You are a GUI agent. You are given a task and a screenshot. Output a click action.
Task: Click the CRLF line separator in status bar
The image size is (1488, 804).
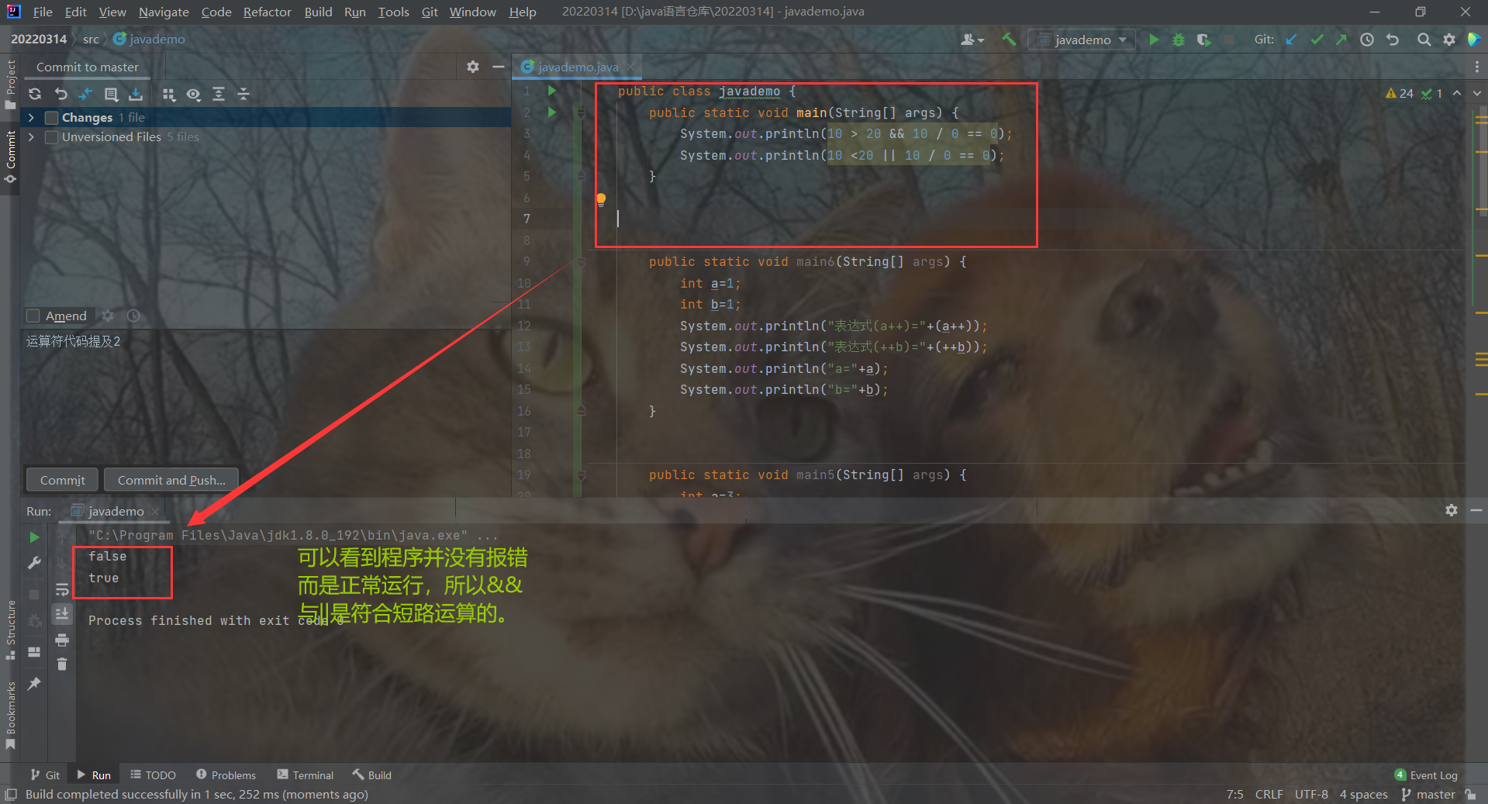click(1269, 794)
